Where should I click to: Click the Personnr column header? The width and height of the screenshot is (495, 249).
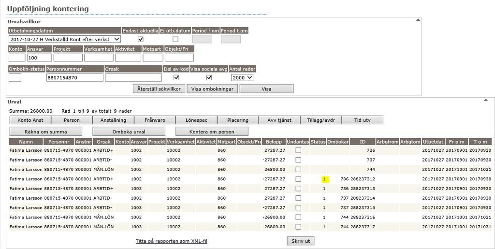(58, 142)
